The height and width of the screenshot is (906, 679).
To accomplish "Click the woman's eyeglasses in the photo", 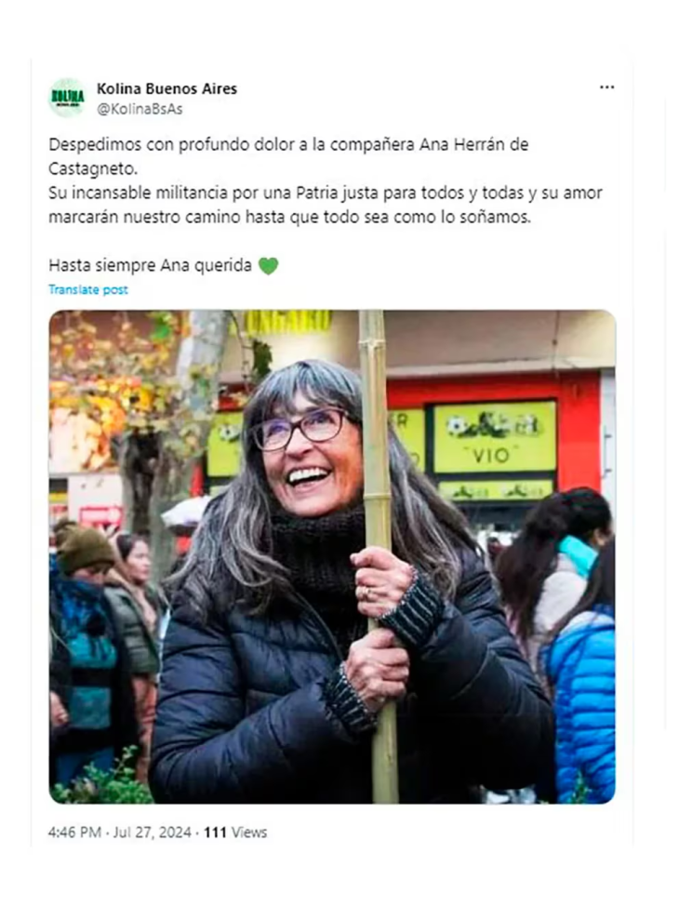I will coord(303,431).
